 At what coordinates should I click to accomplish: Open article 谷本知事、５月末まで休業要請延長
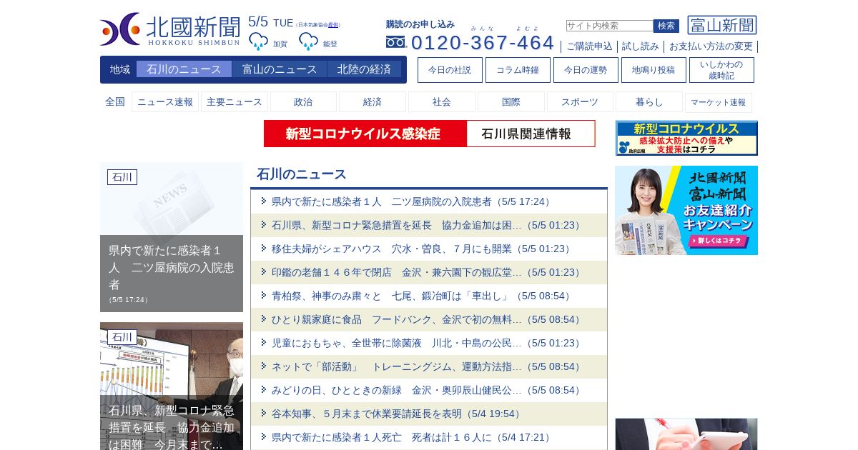point(398,414)
